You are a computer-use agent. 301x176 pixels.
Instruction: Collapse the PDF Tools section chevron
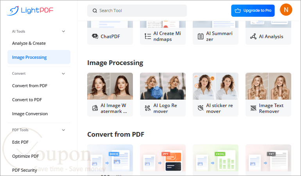coord(63,130)
